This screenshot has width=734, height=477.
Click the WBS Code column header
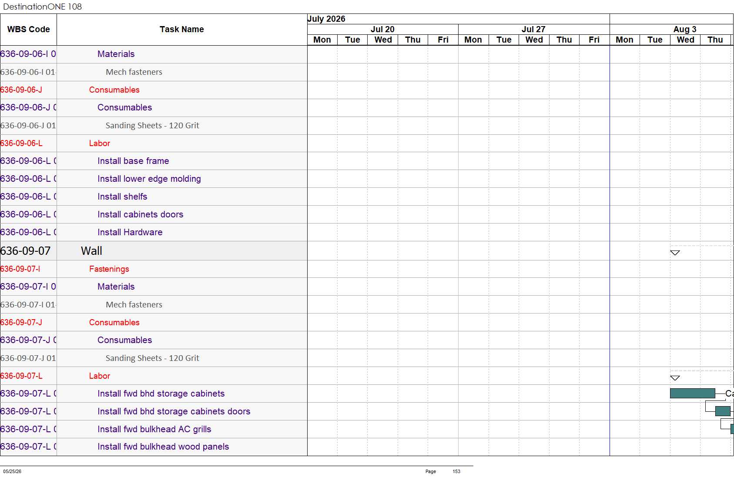click(28, 30)
